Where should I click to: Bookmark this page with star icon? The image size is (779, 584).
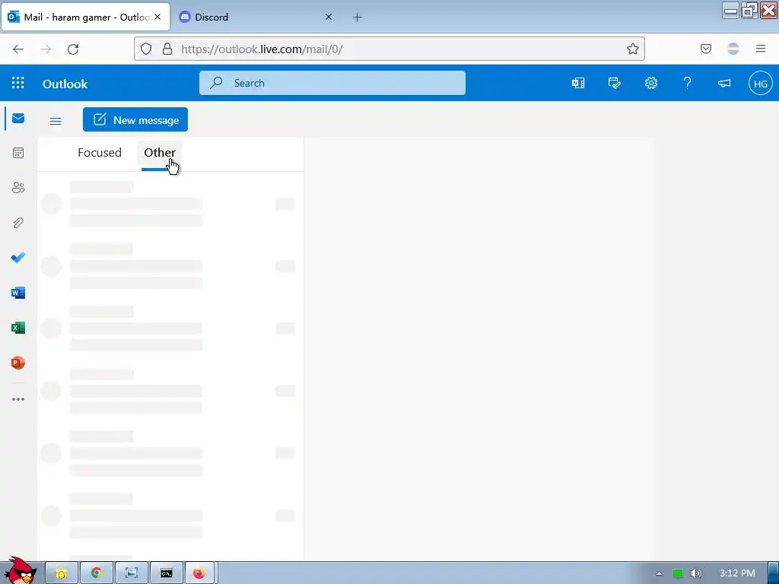click(632, 49)
